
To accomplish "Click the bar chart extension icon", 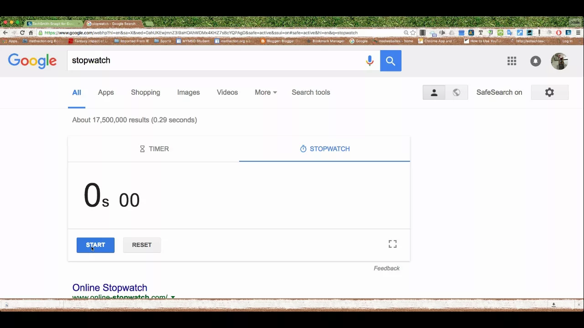I will (x=471, y=33).
